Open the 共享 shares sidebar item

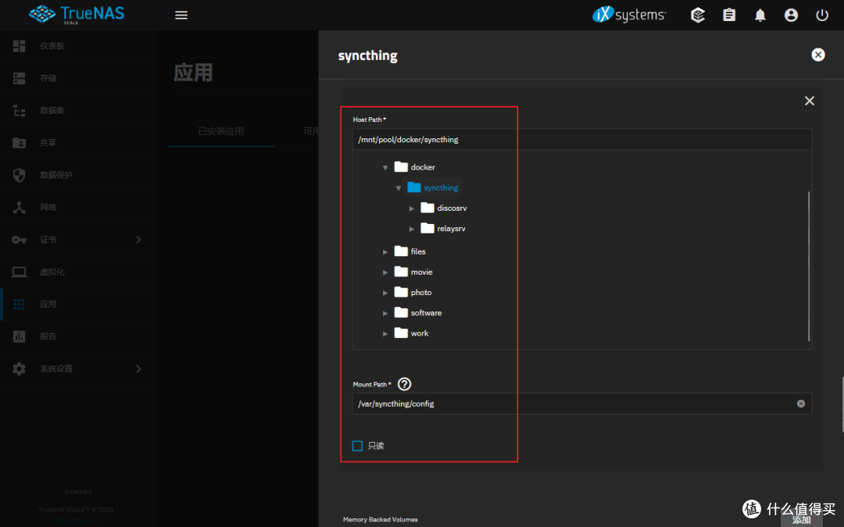(78, 143)
